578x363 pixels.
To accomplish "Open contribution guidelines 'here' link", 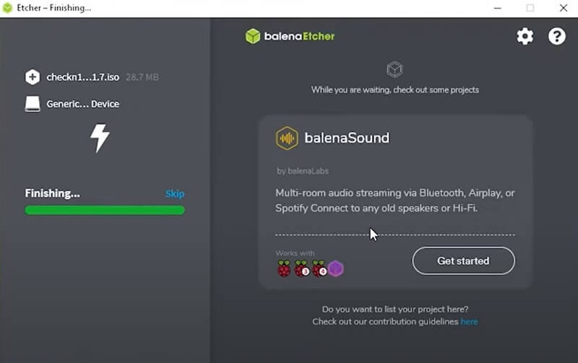I will click(469, 321).
